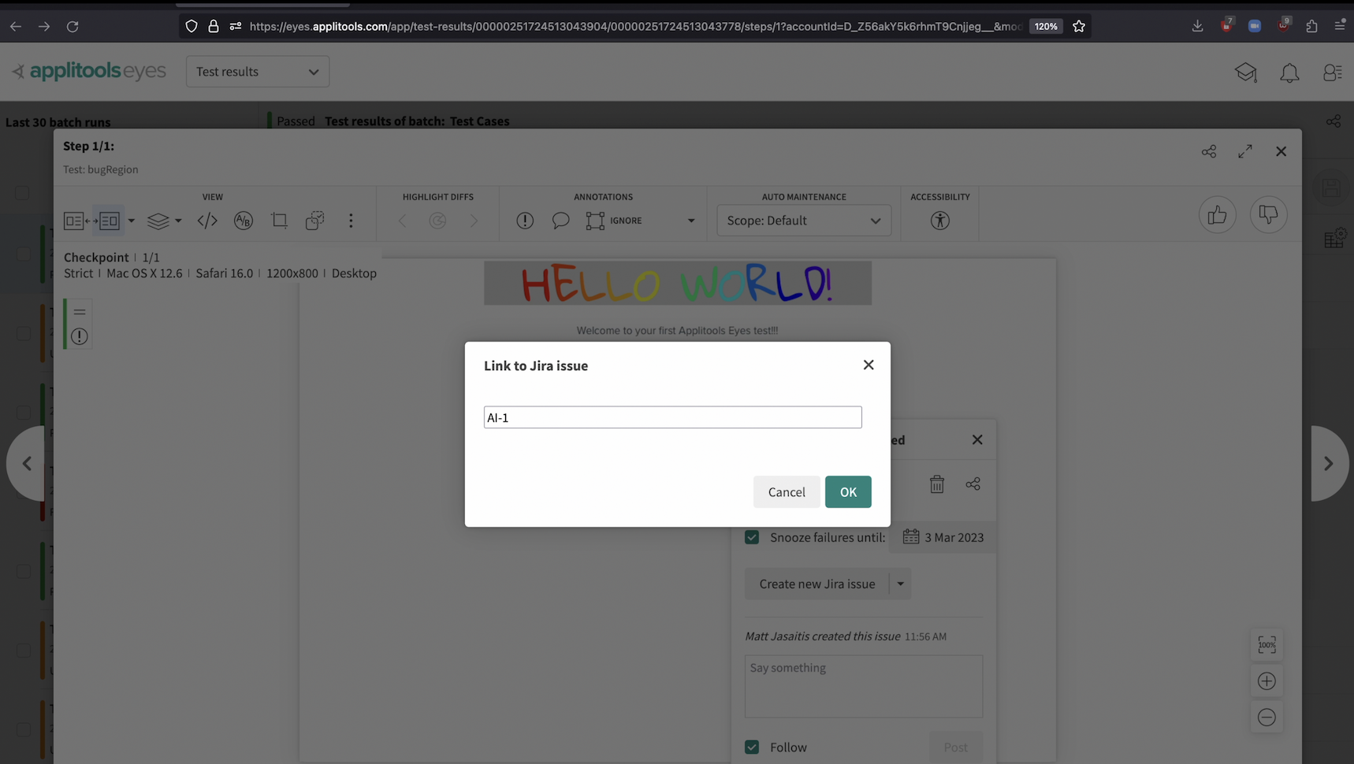
Task: Open browser downloads icon
Action: (x=1197, y=26)
